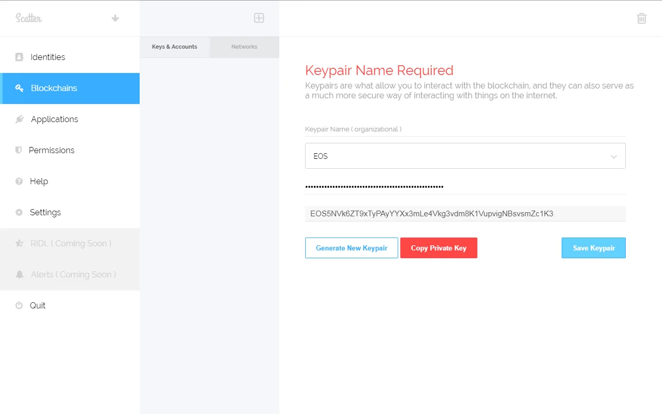This screenshot has height=414, width=662.
Task: Click the chevron arrow in EOS dropdown
Action: tap(614, 156)
